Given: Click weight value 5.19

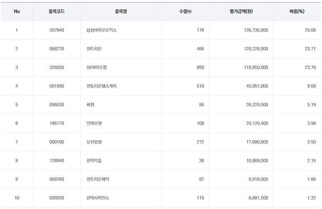Looking at the screenshot, I should 312,105.
